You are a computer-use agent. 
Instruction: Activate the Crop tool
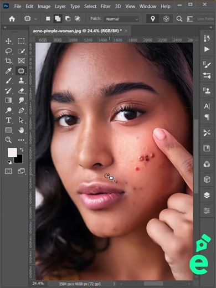pos(8,61)
